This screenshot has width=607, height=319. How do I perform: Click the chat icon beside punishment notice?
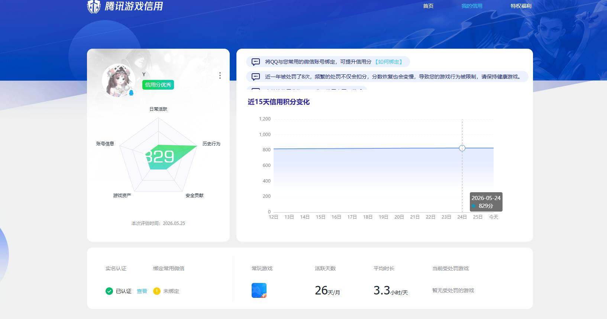tap(256, 77)
